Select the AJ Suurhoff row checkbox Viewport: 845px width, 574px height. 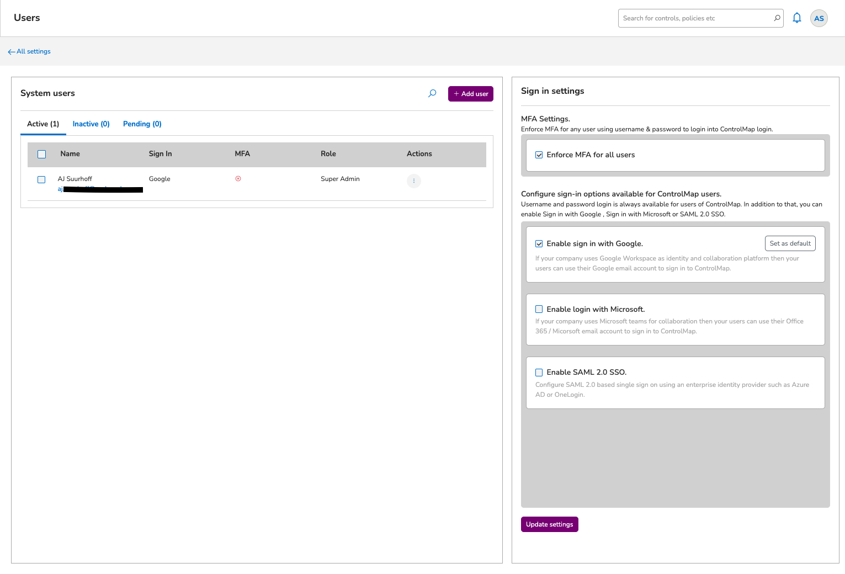click(41, 179)
